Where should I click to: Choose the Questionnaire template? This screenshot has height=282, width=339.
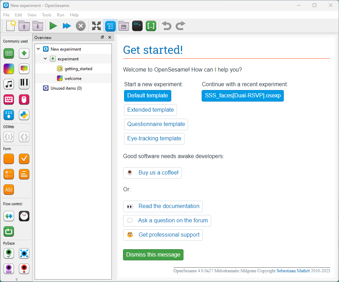click(156, 124)
